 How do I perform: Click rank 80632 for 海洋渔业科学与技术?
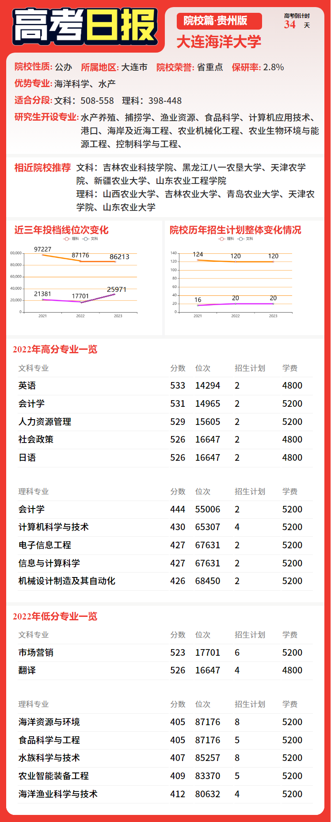[x=208, y=794]
